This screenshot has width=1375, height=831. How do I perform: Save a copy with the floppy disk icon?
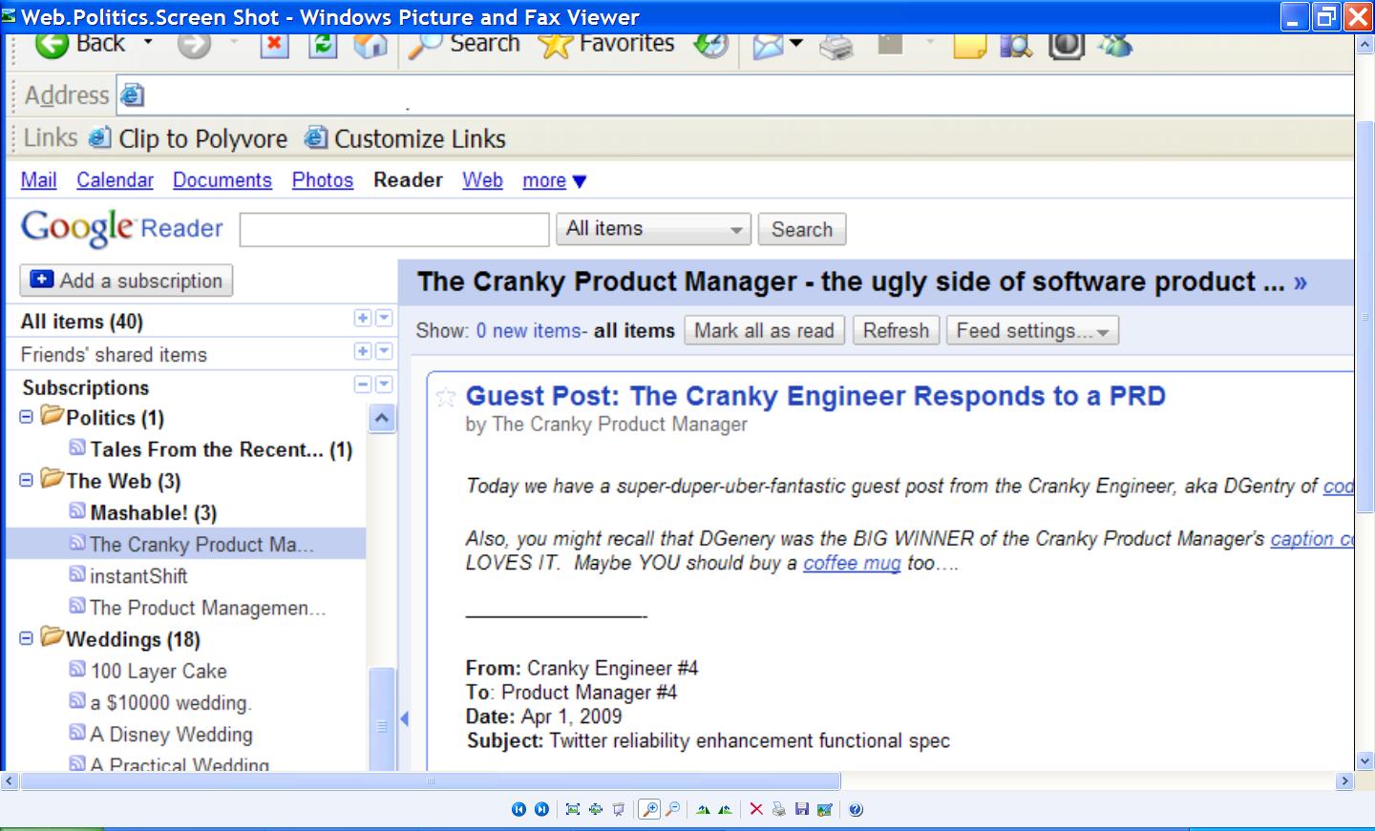(x=802, y=809)
